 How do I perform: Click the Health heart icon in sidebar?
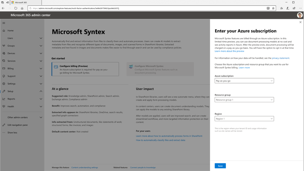coord(4,106)
